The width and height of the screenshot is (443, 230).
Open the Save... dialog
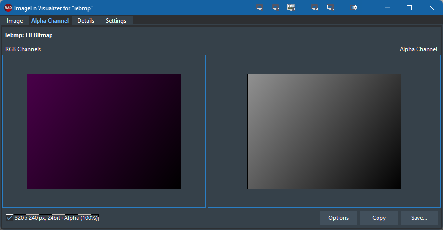pyautogui.click(x=419, y=218)
